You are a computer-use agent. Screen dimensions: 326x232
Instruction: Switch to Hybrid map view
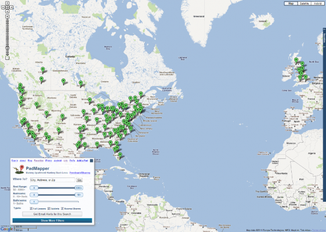pos(318,3)
